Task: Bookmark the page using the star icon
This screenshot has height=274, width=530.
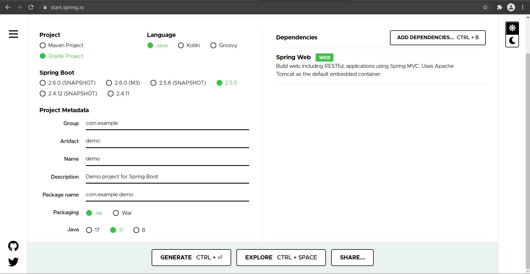Action: point(485,7)
